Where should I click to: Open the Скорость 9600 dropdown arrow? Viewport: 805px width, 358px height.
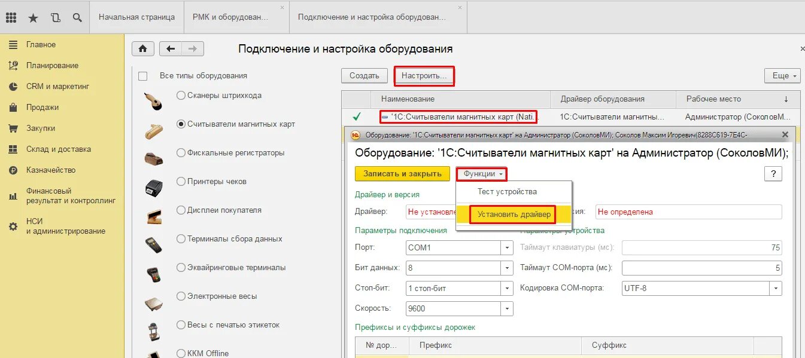tap(508, 308)
